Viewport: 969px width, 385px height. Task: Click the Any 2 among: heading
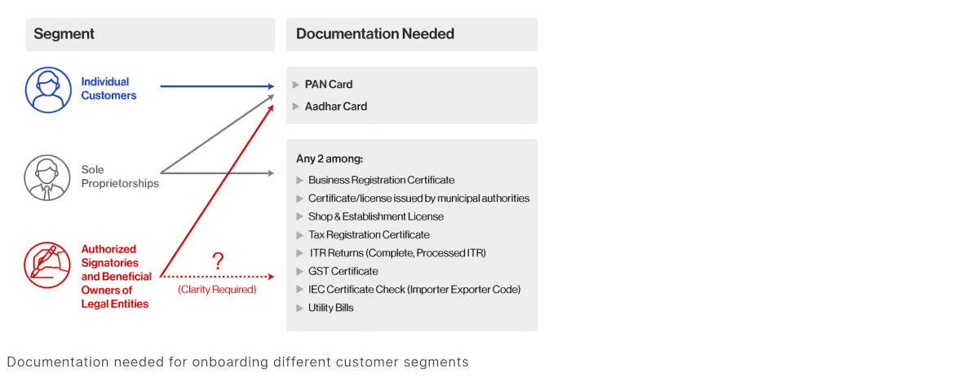(330, 160)
